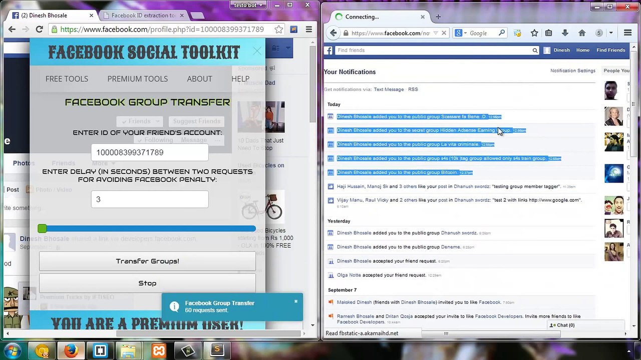Click Firefox Google search box
641x360 pixels.
tap(482, 33)
